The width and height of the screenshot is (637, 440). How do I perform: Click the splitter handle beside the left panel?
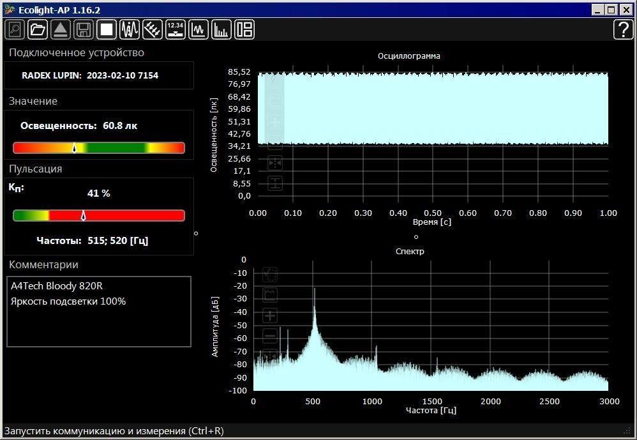196,233
